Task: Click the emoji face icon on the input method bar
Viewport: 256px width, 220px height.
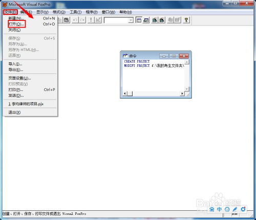Action: [227, 209]
